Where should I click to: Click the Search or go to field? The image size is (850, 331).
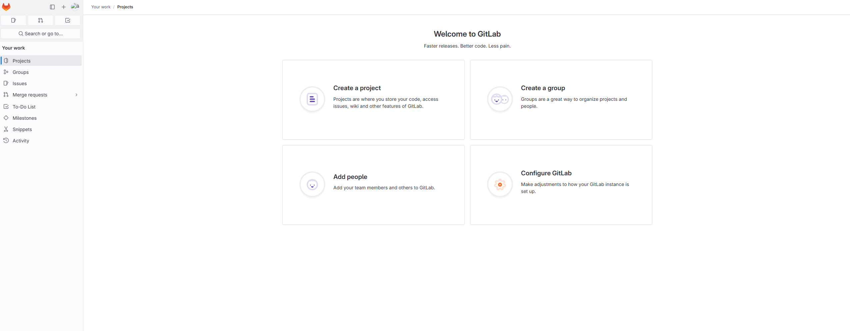pos(41,34)
